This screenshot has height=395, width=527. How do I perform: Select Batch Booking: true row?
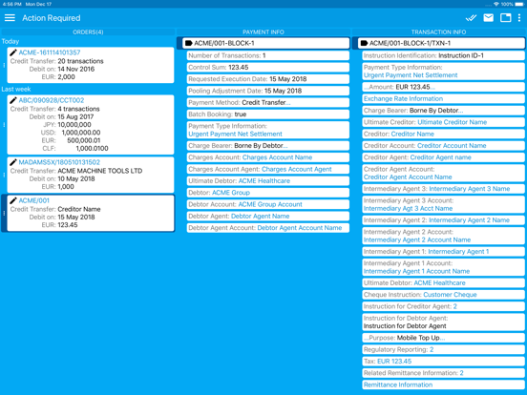click(268, 114)
